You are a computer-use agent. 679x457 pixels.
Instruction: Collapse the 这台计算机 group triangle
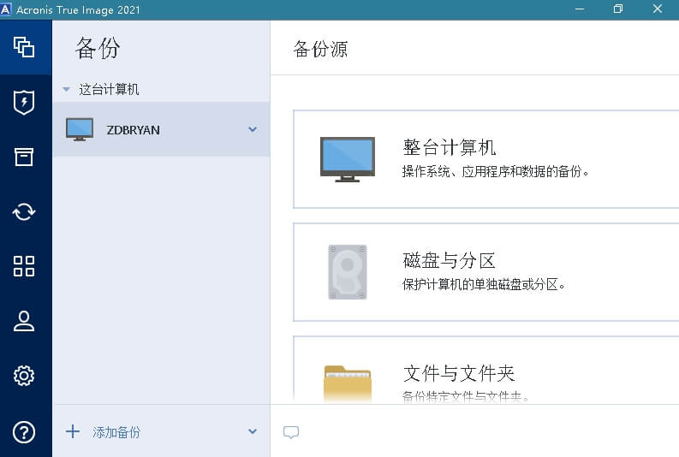[x=66, y=90]
